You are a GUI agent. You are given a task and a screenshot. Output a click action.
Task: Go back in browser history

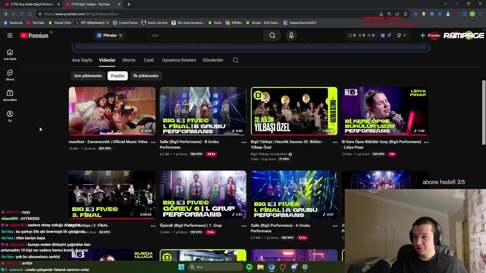pos(5,14)
